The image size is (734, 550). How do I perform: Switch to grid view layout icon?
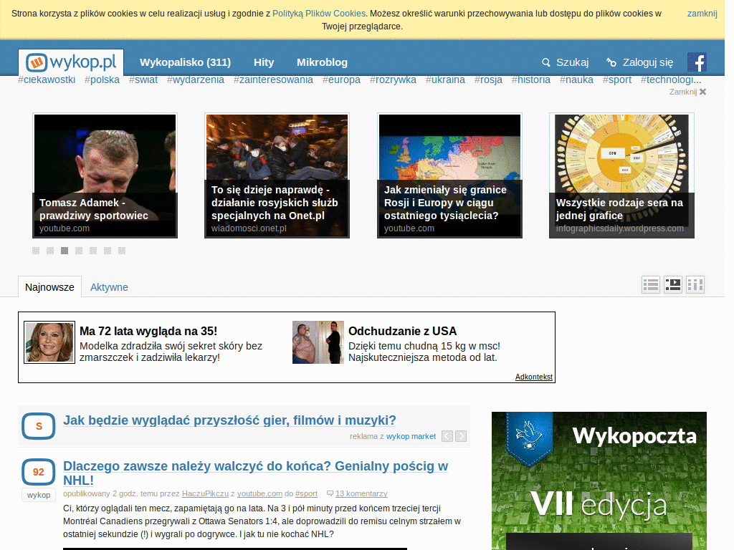pos(695,284)
